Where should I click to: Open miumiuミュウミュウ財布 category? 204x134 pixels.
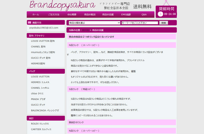pos(43,52)
